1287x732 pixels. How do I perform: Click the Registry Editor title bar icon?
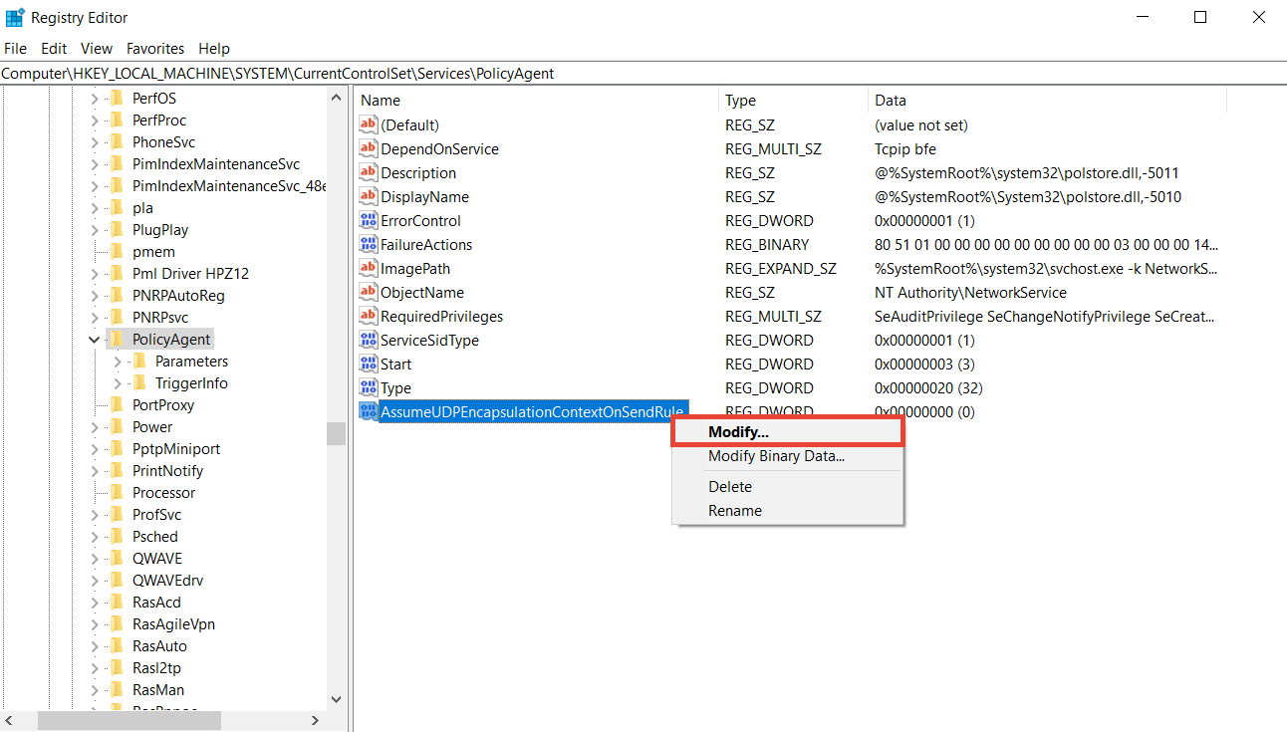coord(15,17)
